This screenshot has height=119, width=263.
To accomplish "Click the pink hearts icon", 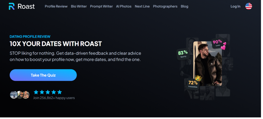I will [x=223, y=46].
